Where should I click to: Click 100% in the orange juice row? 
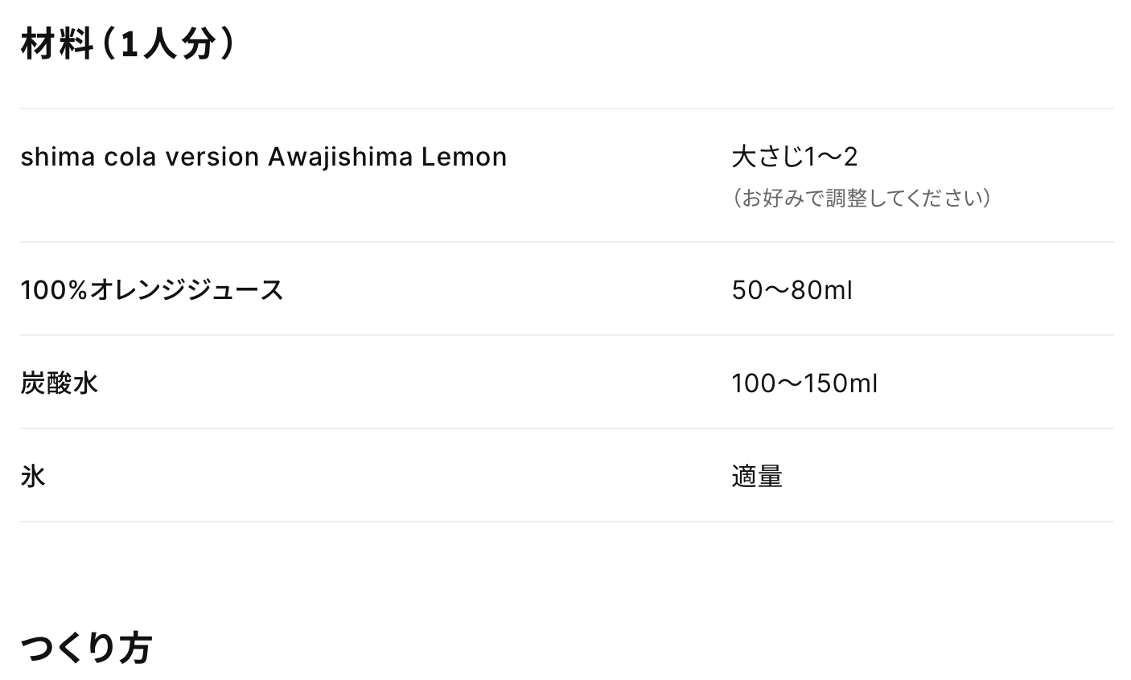click(x=54, y=289)
